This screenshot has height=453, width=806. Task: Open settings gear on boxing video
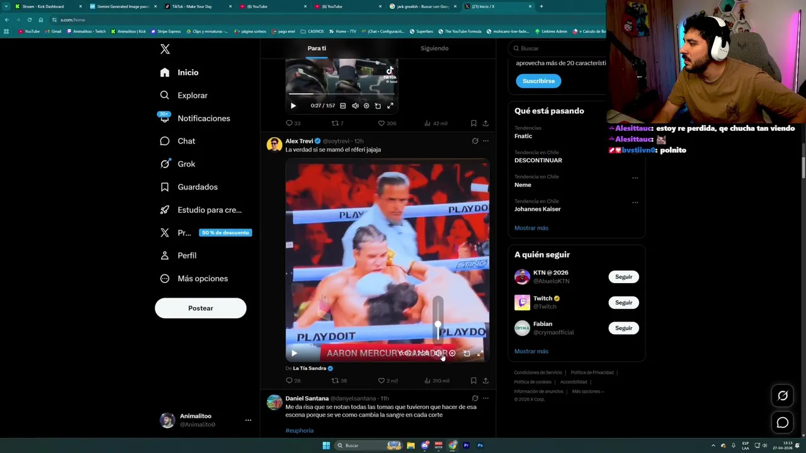pyautogui.click(x=452, y=354)
